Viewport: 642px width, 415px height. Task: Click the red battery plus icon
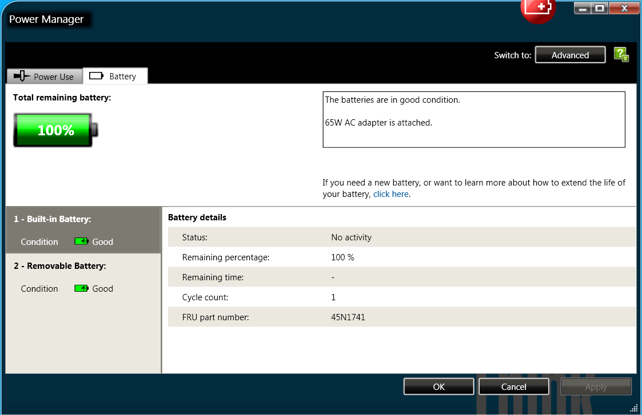pos(537,11)
